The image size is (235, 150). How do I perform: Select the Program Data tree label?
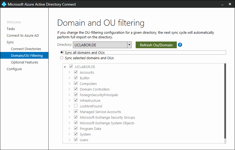pyautogui.click(x=90, y=129)
